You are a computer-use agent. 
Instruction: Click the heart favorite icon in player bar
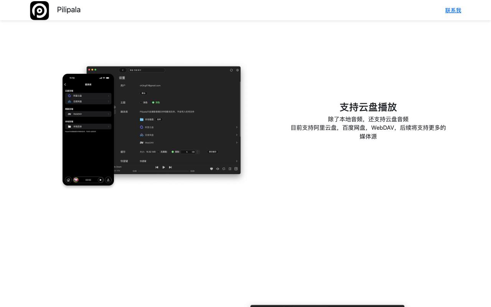click(x=211, y=169)
